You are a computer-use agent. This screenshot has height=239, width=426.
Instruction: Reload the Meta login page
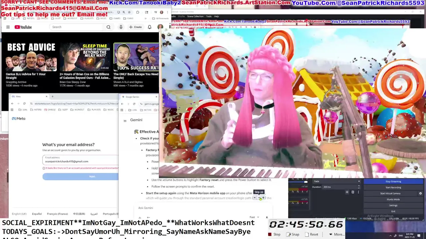pos(24,104)
